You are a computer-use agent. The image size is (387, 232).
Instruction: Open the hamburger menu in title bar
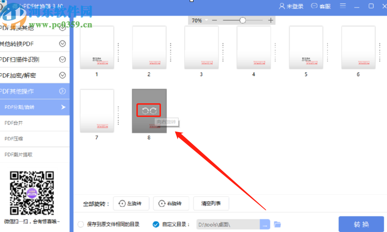pyautogui.click(x=343, y=6)
